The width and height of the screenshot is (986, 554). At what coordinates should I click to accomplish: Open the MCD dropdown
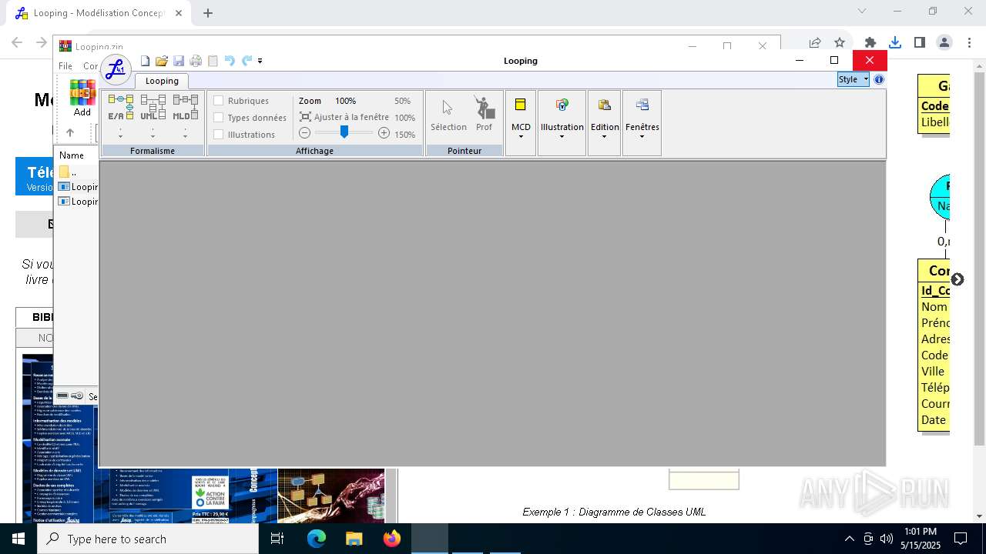(521, 122)
